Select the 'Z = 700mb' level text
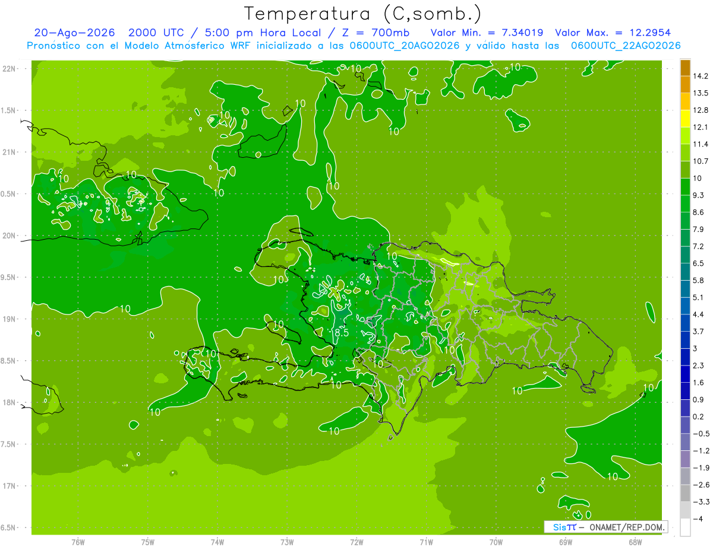Screen dimensions: 713x550 376,33
